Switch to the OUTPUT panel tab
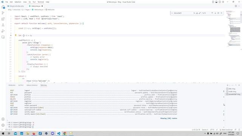Viewport: 242px width, 136px height. 21,85
